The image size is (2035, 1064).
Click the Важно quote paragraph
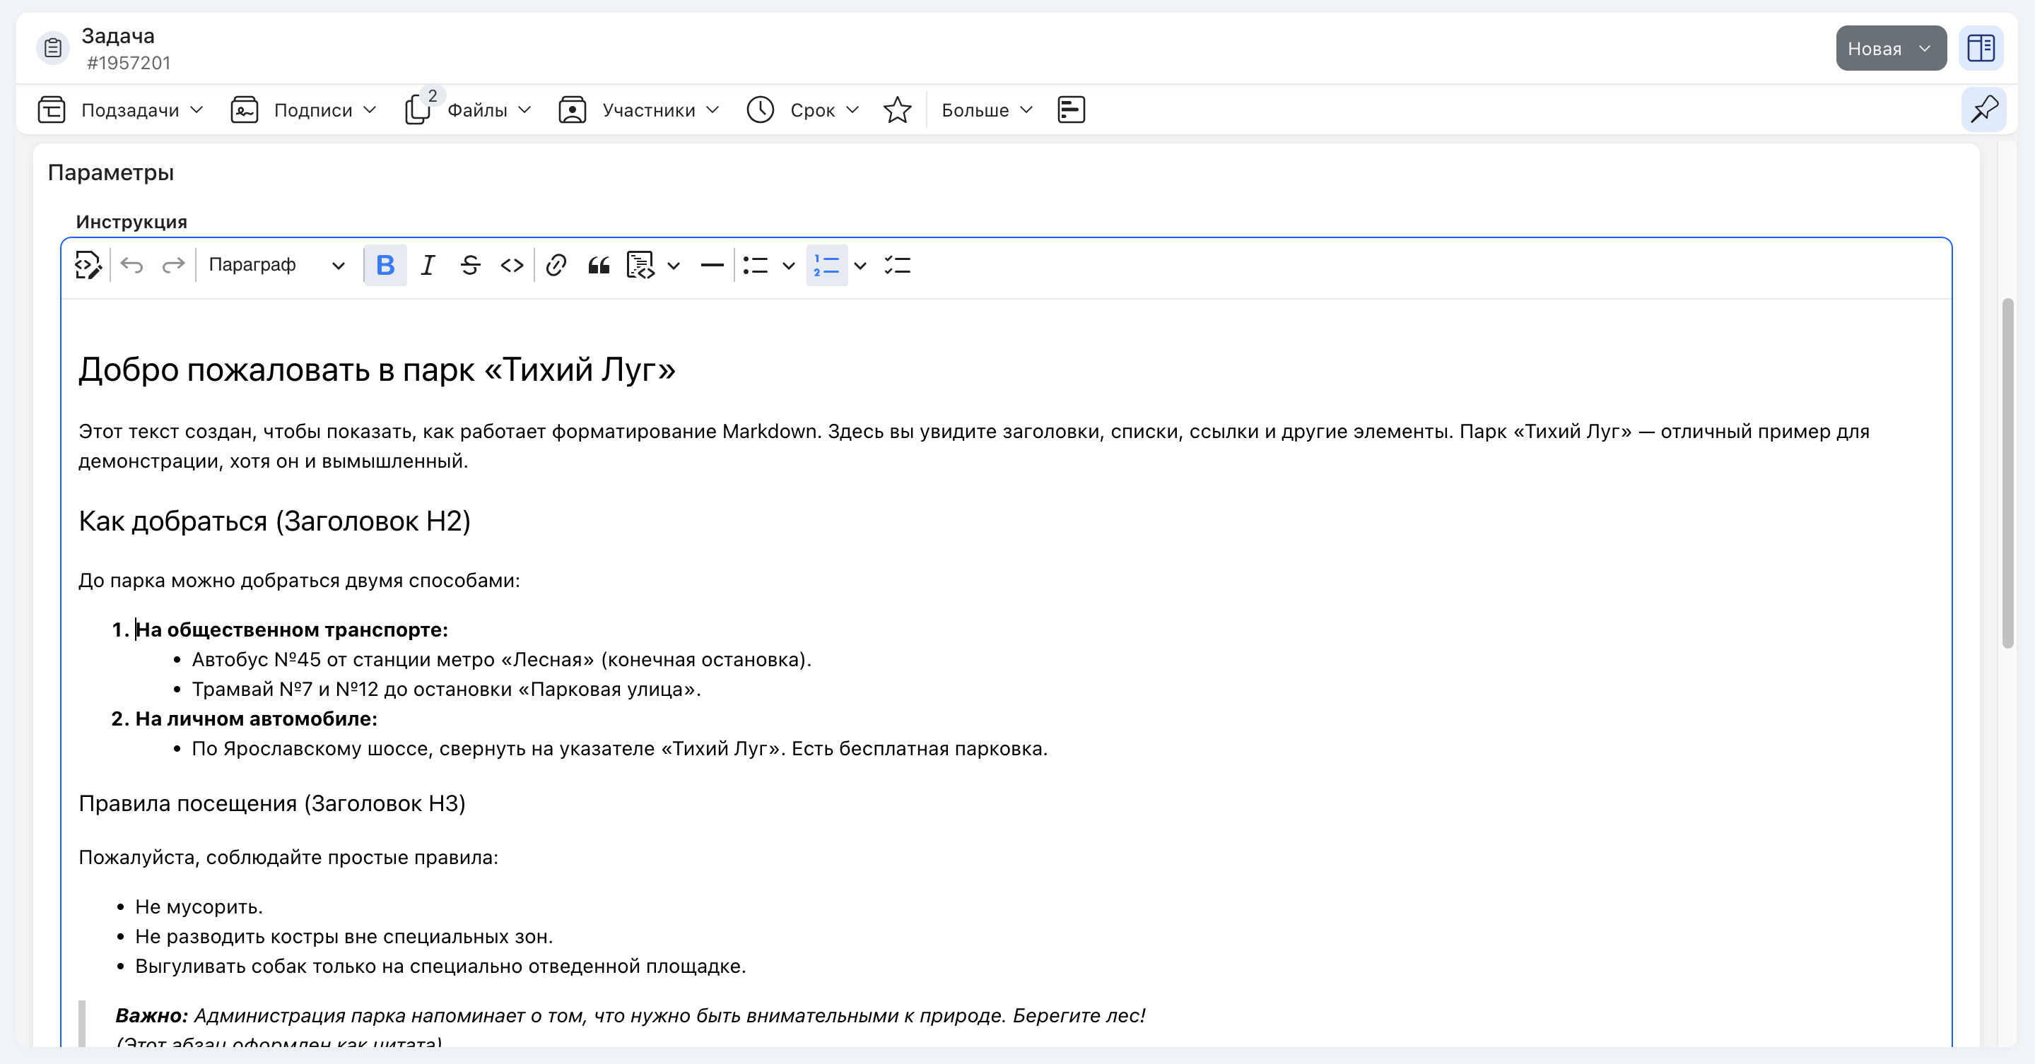[x=630, y=1016]
